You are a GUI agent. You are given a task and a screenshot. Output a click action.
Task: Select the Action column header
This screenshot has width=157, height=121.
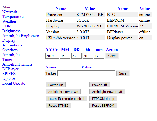click(112, 50)
